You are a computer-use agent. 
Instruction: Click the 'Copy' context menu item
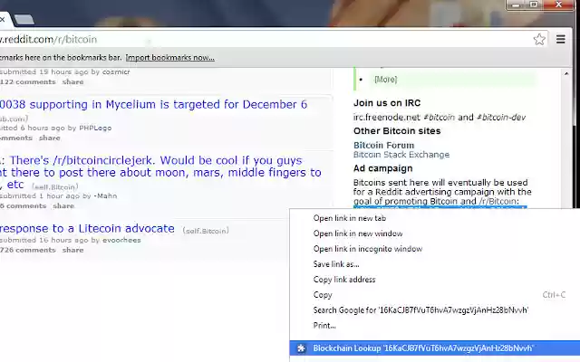click(x=323, y=295)
